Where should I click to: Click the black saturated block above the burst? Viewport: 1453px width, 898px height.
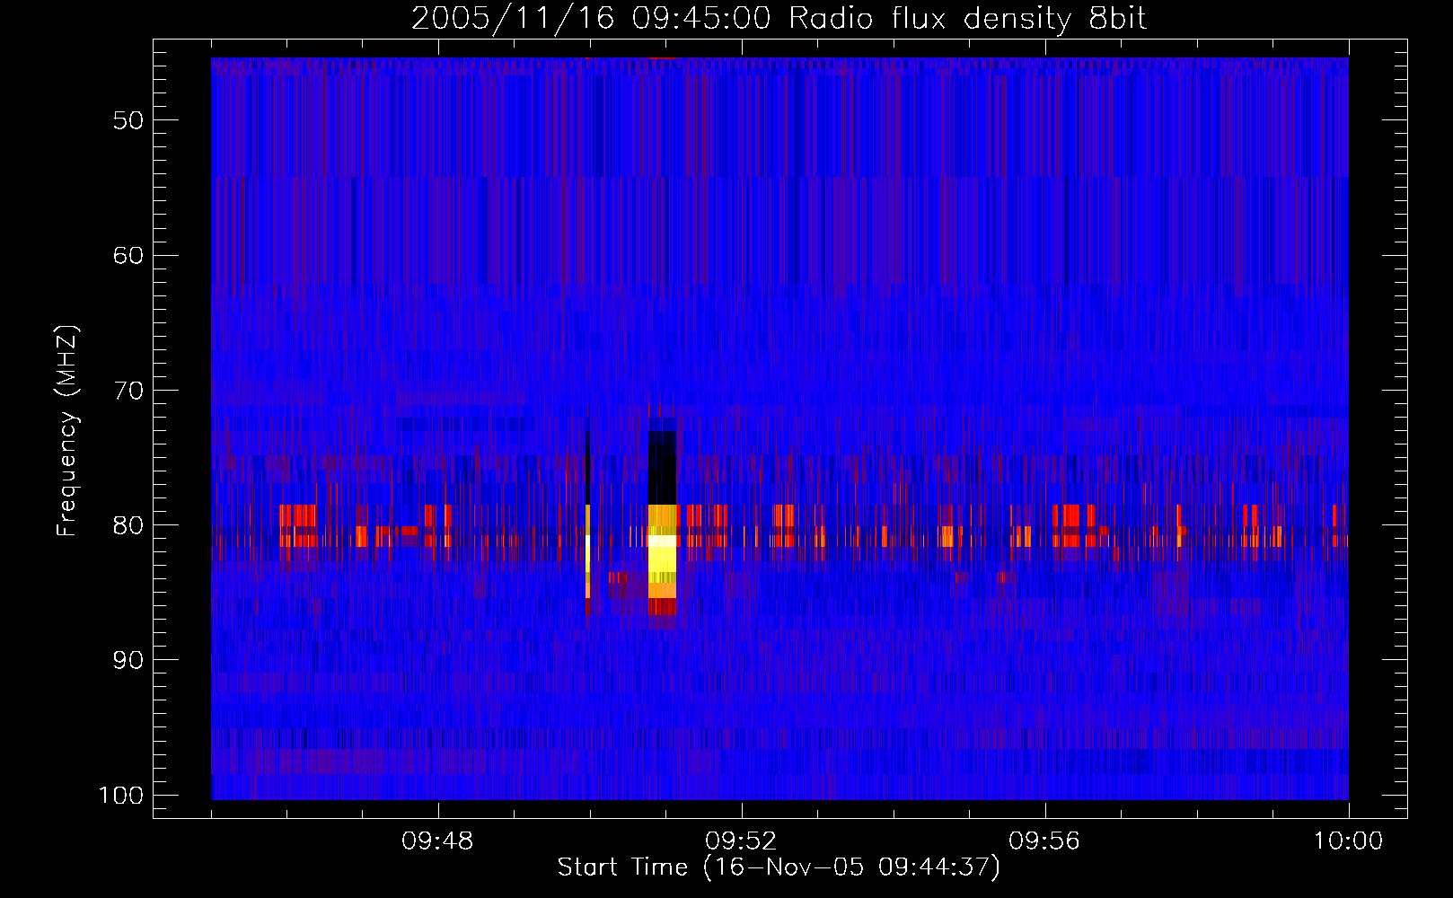click(x=663, y=467)
